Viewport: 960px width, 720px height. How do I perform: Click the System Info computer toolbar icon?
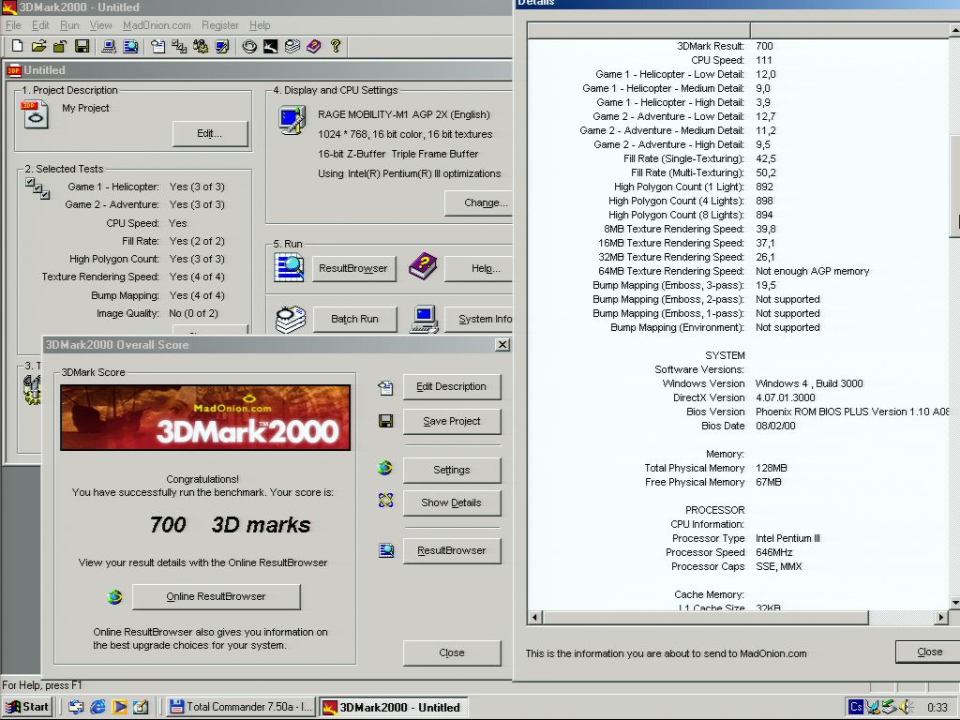point(109,46)
